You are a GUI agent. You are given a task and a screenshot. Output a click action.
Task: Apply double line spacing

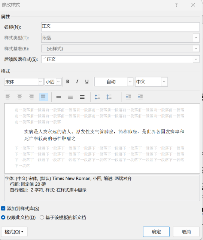(82, 97)
